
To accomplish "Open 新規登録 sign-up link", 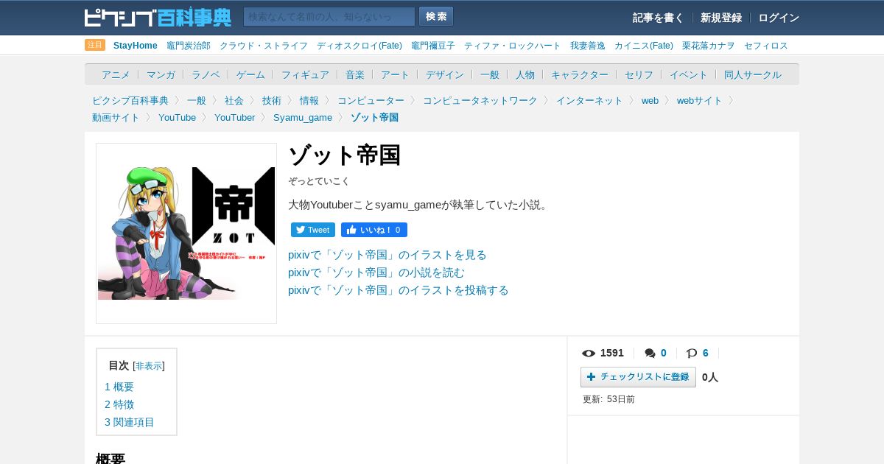I will 721,18.
